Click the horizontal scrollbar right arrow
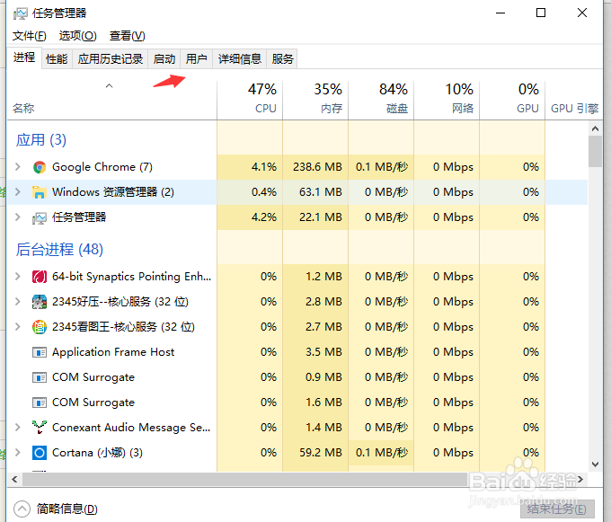This screenshot has width=611, height=522. click(x=580, y=479)
